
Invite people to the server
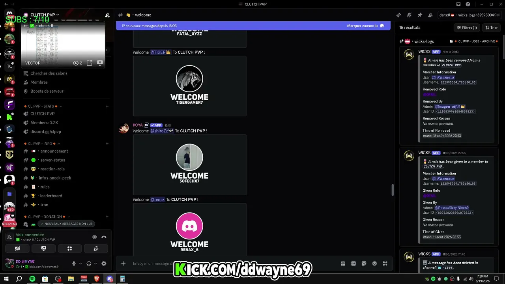click(107, 15)
